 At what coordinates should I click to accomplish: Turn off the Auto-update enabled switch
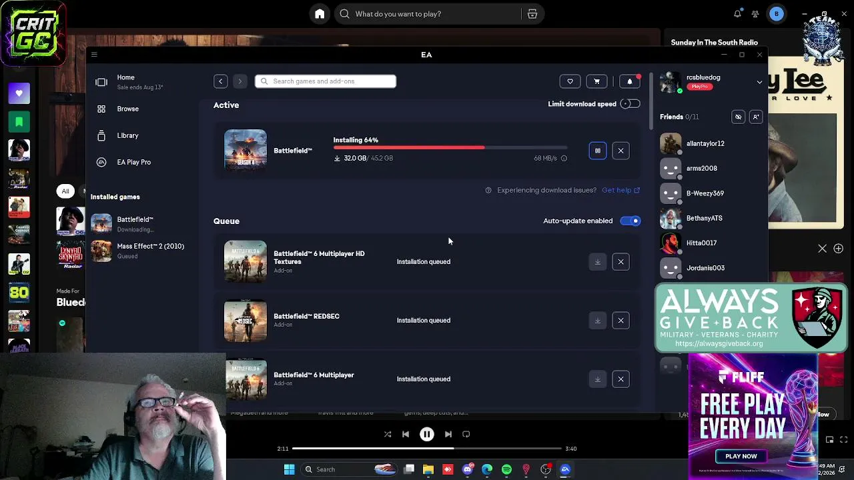point(630,221)
